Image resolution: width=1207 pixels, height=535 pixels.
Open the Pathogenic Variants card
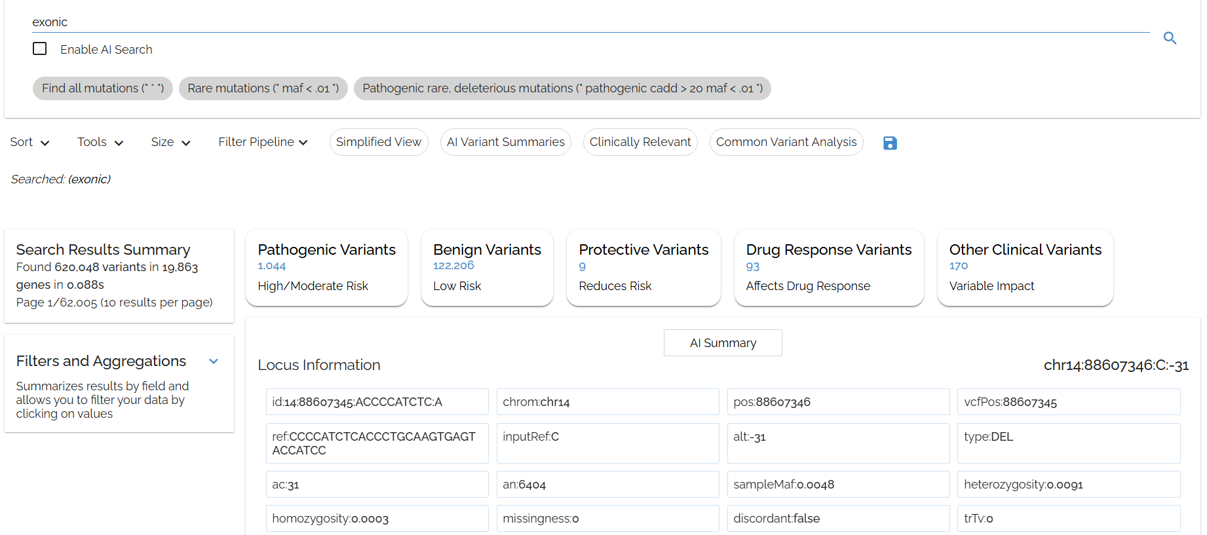tap(326, 267)
